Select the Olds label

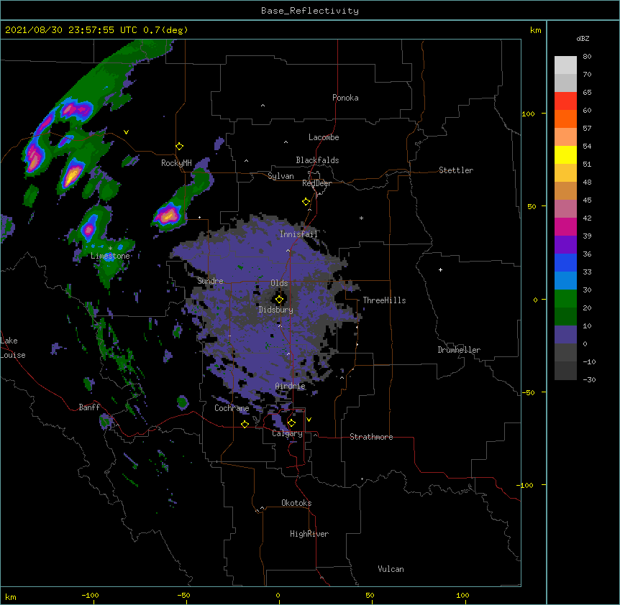point(279,283)
